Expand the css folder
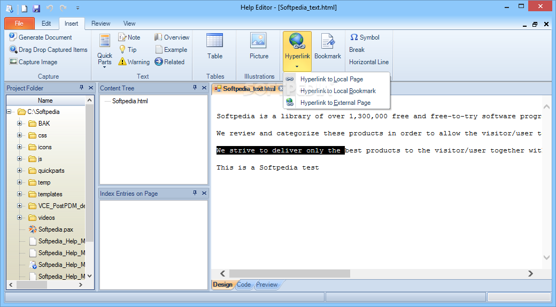This screenshot has height=307, width=556. click(19, 135)
